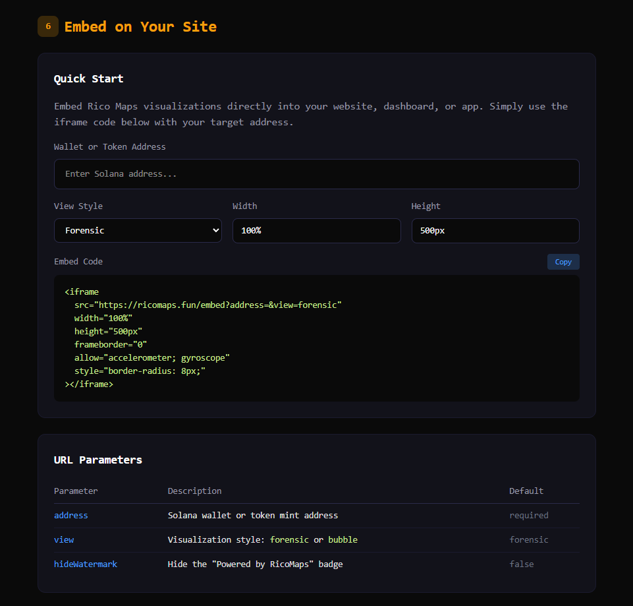
Task: Open the View Style dropdown showing Forensic
Action: click(x=138, y=230)
